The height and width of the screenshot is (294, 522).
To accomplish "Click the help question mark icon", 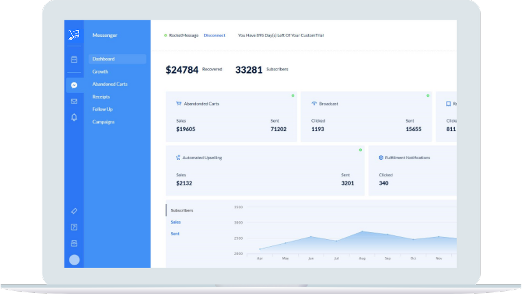I will pos(74,227).
